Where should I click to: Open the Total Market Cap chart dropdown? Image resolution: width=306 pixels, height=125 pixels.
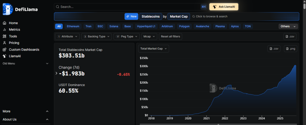pos(154,49)
